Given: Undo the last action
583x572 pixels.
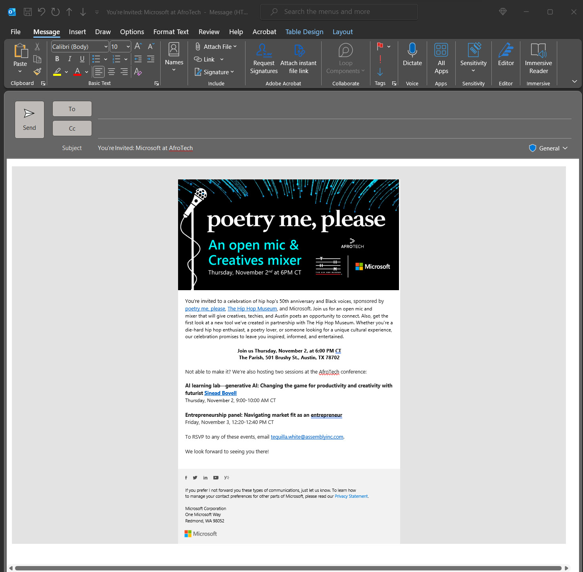Looking at the screenshot, I should (42, 12).
